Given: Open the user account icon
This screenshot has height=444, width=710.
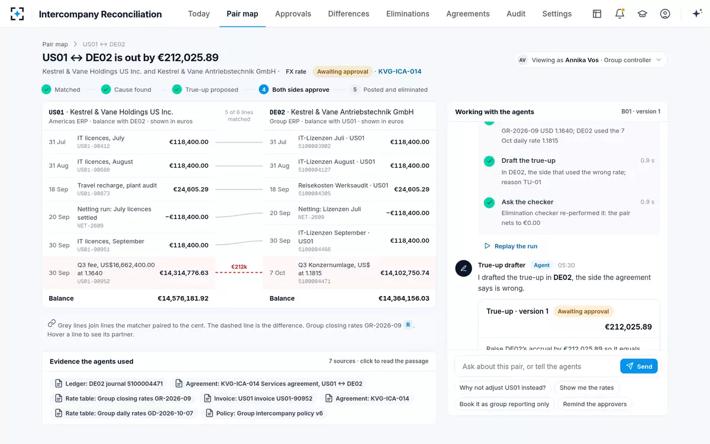Looking at the screenshot, I should (x=665, y=14).
